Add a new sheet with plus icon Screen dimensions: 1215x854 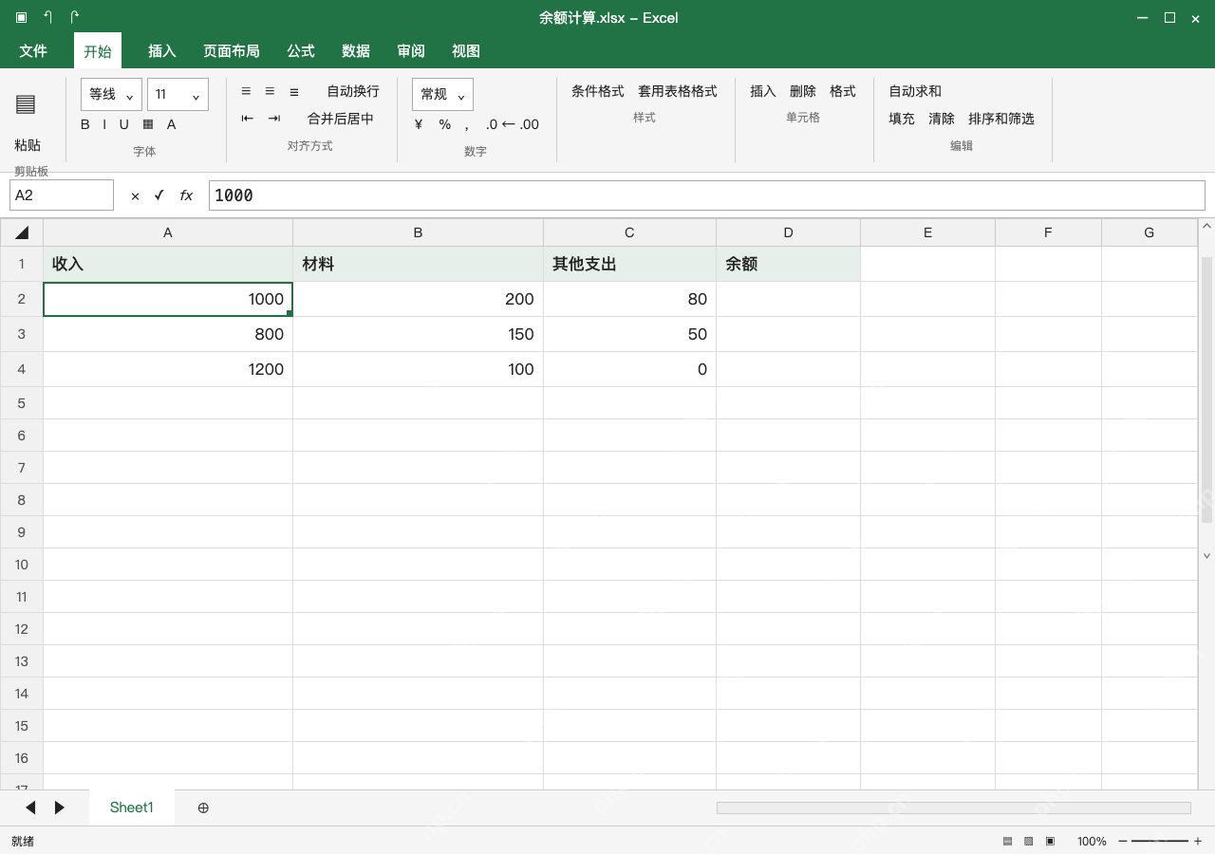203,808
